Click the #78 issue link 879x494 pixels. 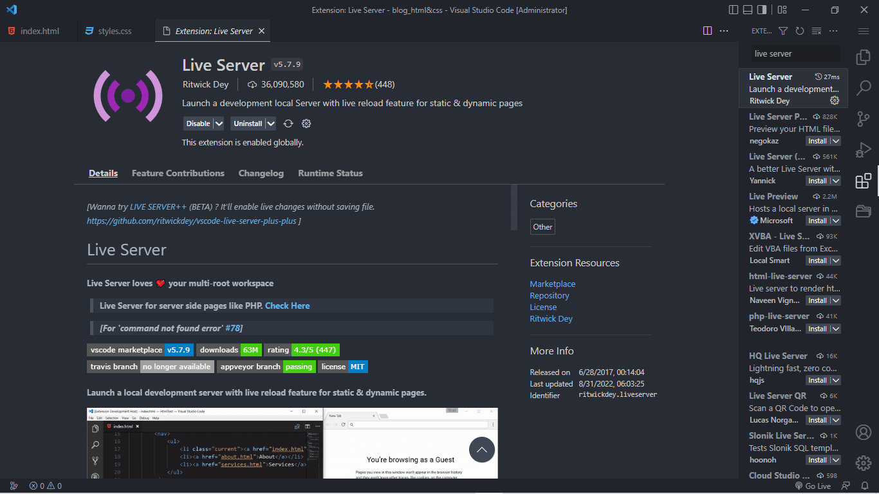click(x=232, y=328)
